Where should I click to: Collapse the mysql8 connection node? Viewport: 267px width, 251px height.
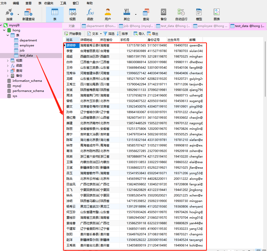(1, 25)
